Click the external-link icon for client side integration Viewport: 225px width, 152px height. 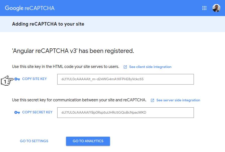tap(125, 67)
